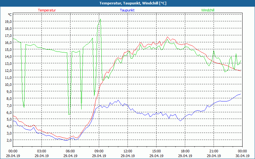Click the 11,0 y-axis value
The height and width of the screenshot is (159, 255).
pos(9,77)
